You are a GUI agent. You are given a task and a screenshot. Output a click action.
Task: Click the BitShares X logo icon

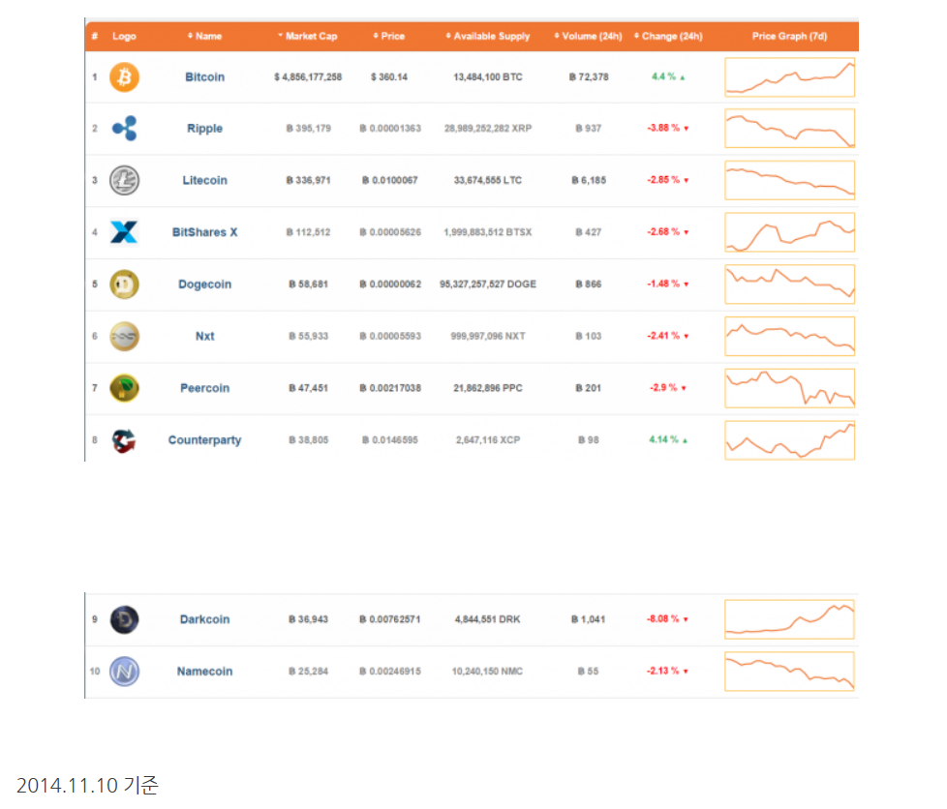pos(124,232)
